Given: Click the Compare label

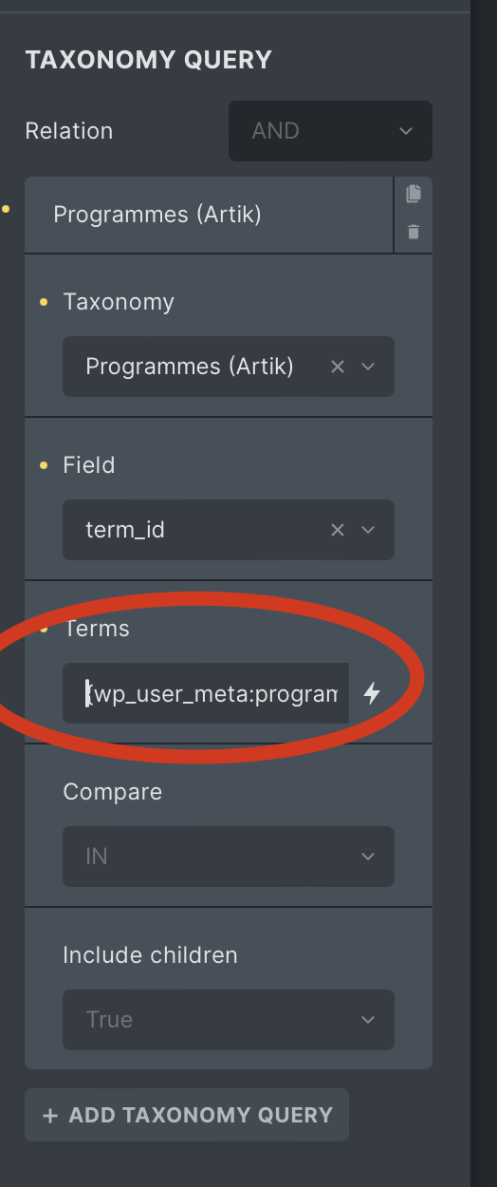Looking at the screenshot, I should click(112, 792).
